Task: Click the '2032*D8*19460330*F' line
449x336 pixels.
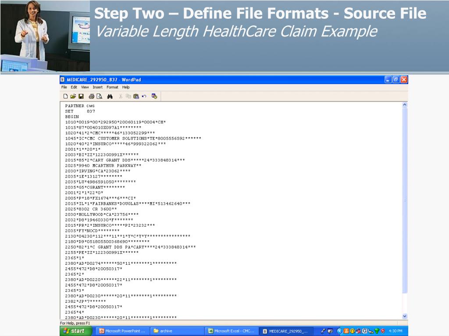Action: [99, 220]
